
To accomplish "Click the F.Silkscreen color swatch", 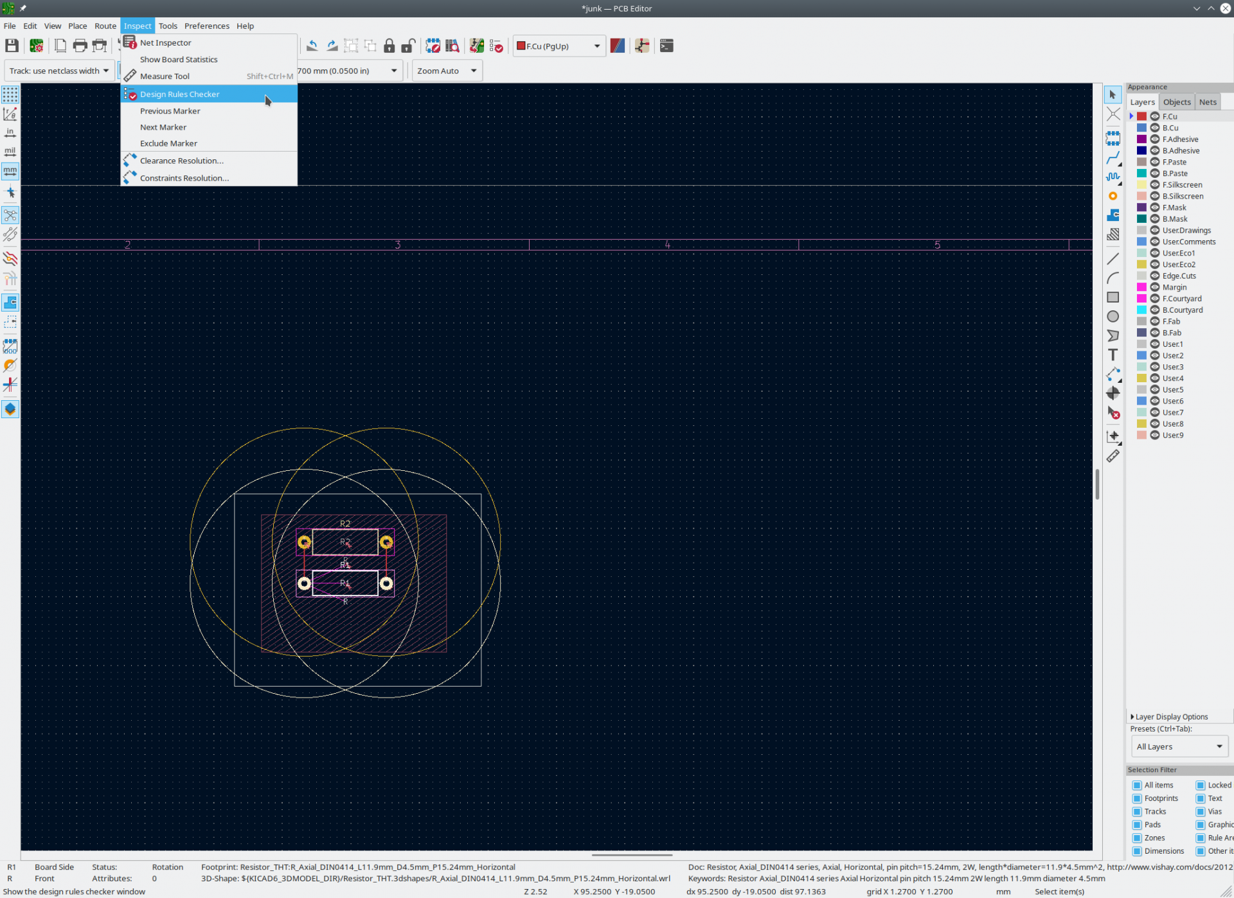I will (x=1141, y=185).
